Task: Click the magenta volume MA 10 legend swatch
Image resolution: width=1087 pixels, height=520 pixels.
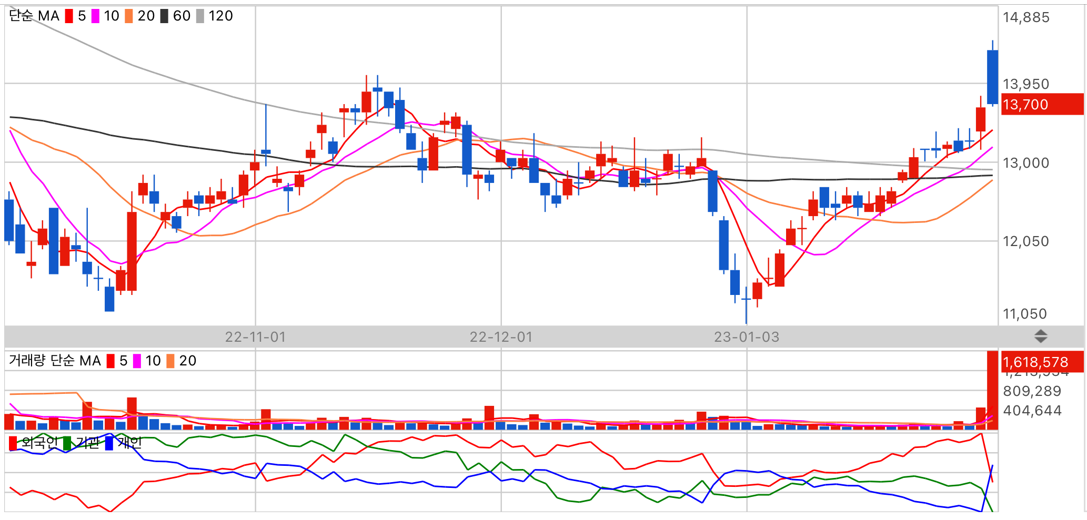Action: click(x=137, y=361)
